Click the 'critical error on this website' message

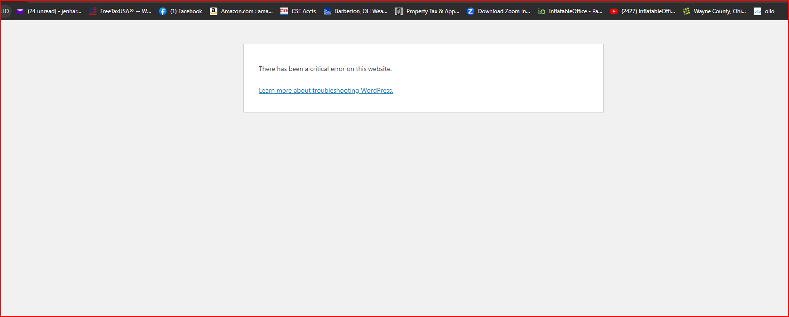pyautogui.click(x=325, y=69)
